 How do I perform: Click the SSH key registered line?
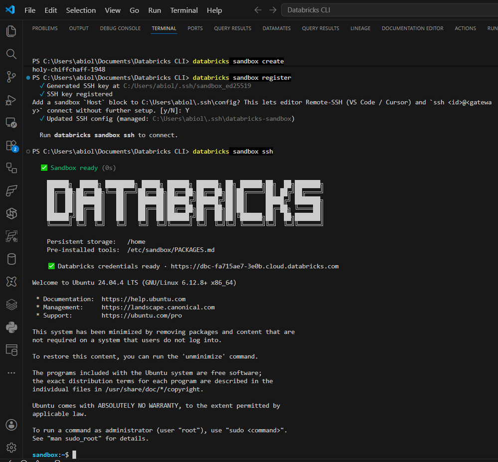(x=79, y=94)
